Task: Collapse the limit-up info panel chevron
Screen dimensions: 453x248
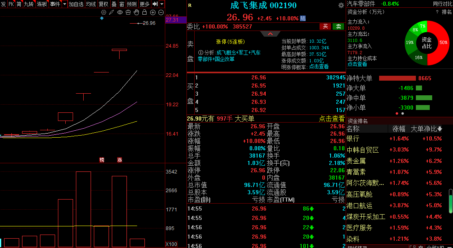Action: click(271, 34)
